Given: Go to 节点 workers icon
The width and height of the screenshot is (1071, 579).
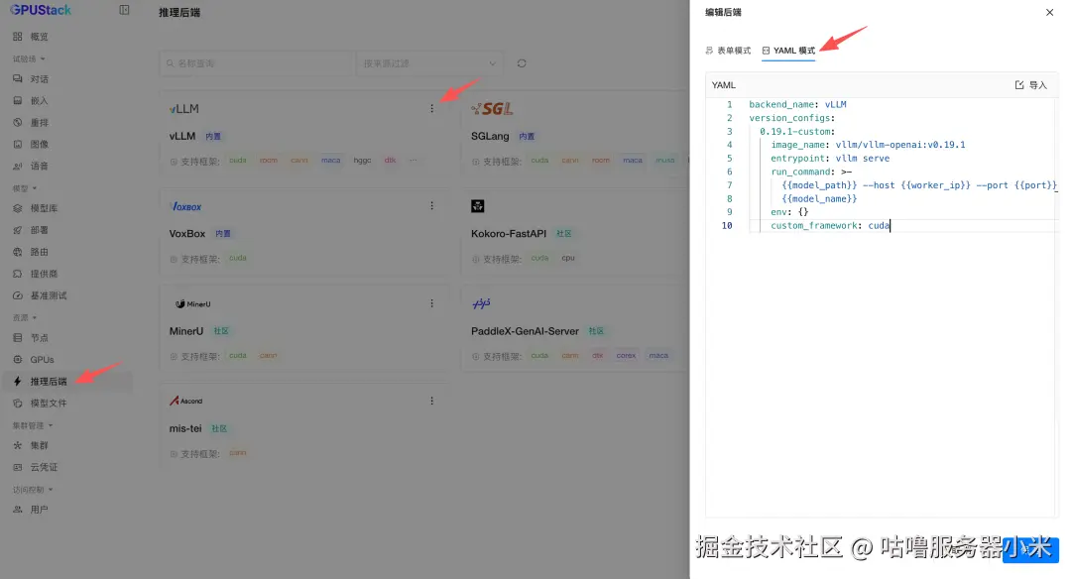Looking at the screenshot, I should 18,338.
